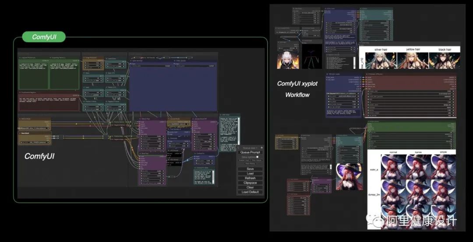Click the Load Default button
Viewport: 473px width, 242px height.
tap(250, 192)
